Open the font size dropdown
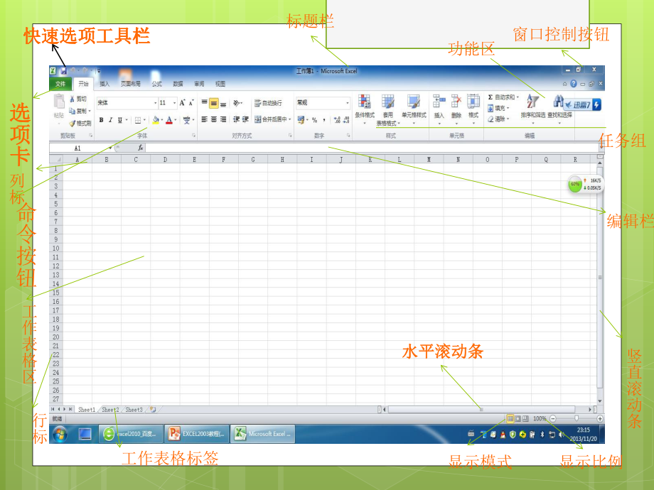This screenshot has width=654, height=490. pos(173,103)
